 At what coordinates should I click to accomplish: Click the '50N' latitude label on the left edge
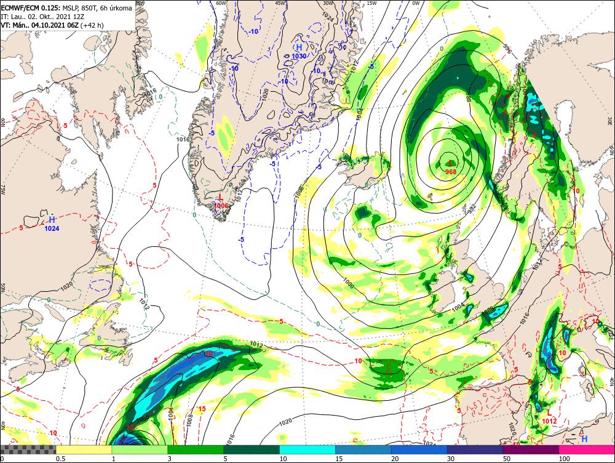point(3,288)
